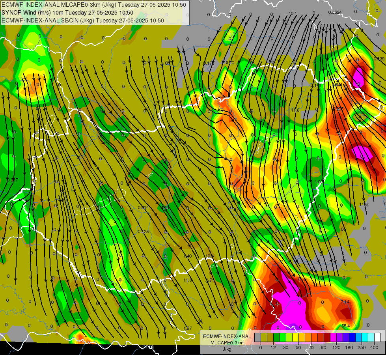Click the map value 0.0624
This screenshot has width=386, height=355.
pyautogui.click(x=335, y=12)
